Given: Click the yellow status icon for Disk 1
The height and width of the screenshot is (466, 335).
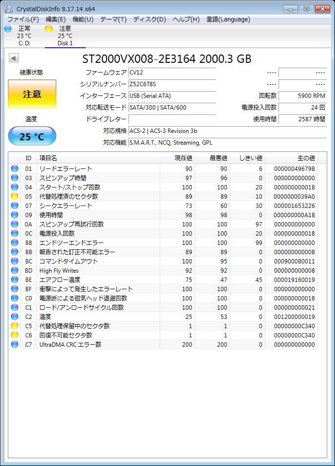Looking at the screenshot, I should coord(49,29).
